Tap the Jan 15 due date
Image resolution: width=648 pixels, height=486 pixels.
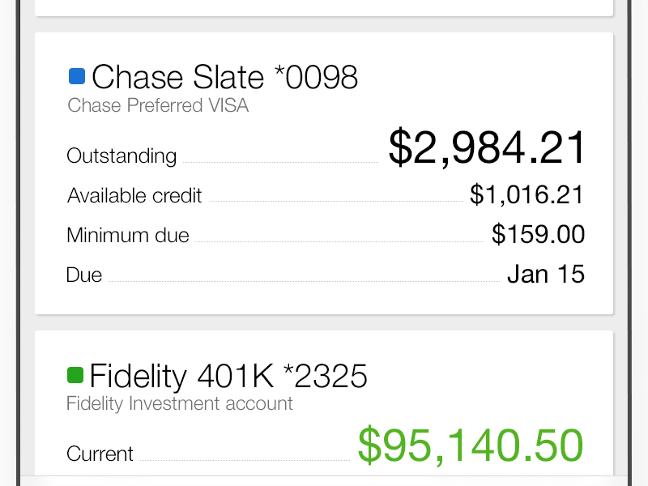(x=545, y=274)
